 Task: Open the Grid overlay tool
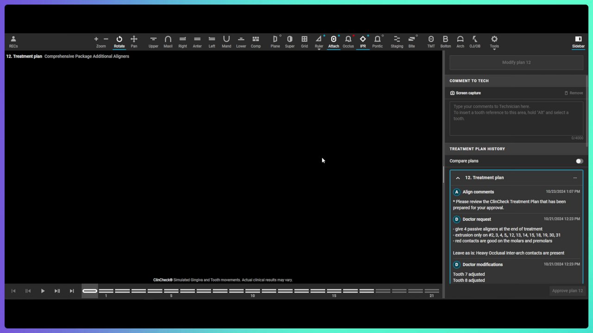pyautogui.click(x=304, y=42)
